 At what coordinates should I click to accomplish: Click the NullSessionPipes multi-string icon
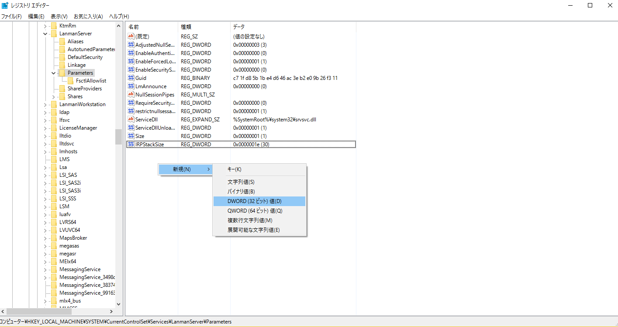131,94
